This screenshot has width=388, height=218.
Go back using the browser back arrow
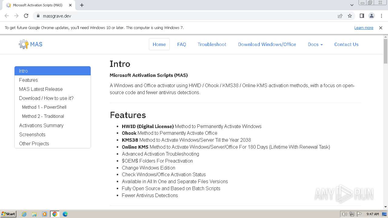click(x=7, y=16)
